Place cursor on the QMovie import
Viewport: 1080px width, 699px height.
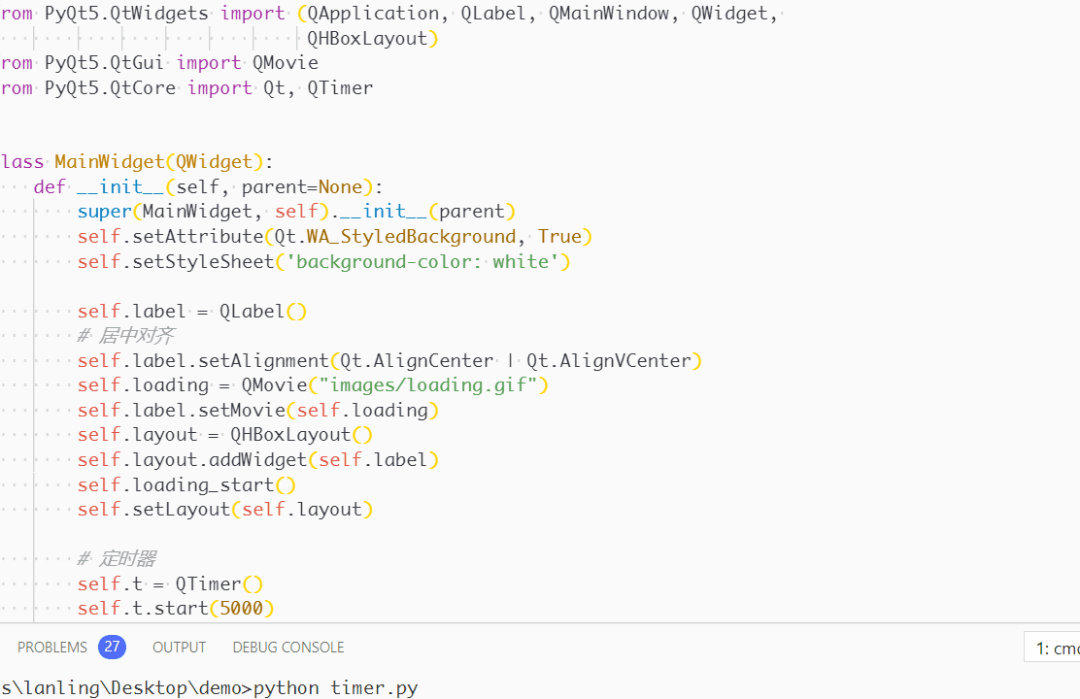285,63
